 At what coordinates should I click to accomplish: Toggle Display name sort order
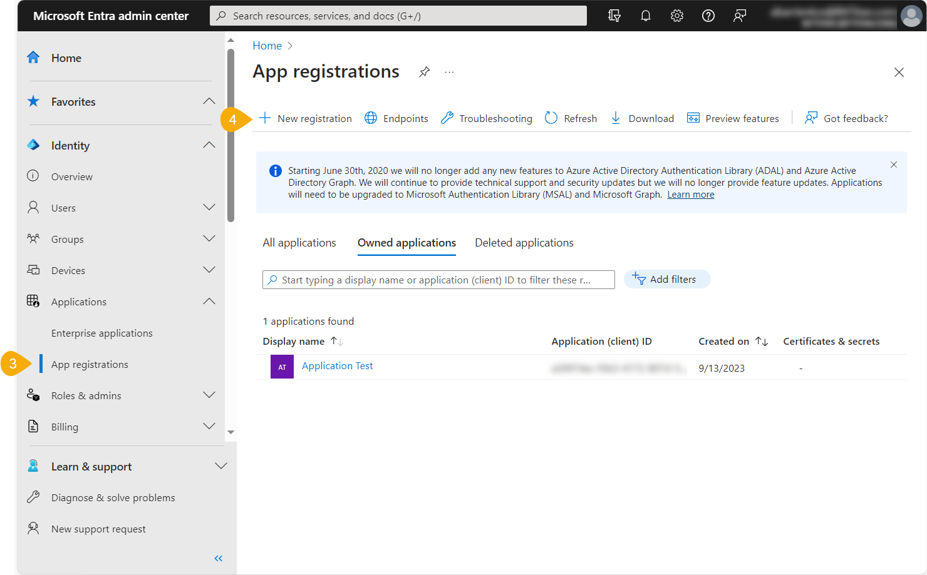point(336,342)
